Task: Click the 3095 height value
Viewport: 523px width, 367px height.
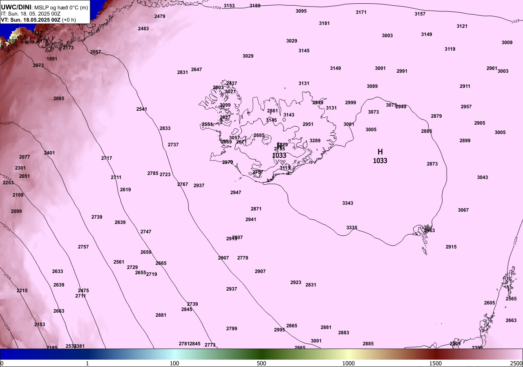Action: (x=301, y=11)
